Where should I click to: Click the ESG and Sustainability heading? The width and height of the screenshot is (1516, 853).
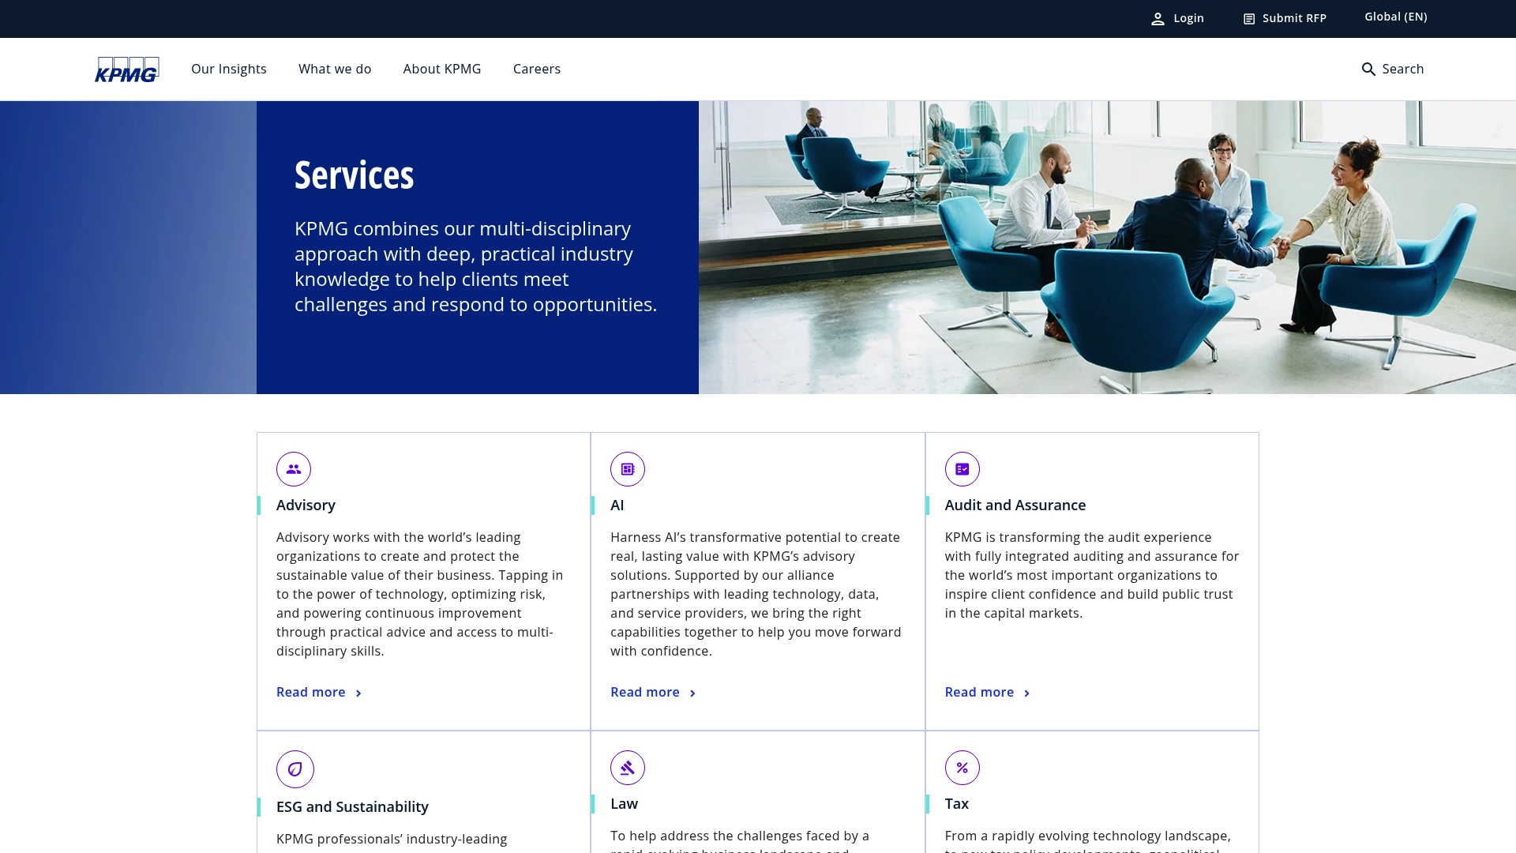[x=352, y=806]
